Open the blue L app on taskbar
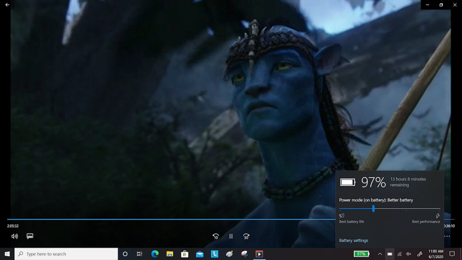Screen dimensions: 462x260 point(214,254)
